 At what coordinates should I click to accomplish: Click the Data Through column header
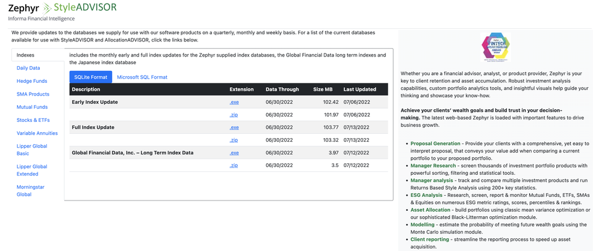click(282, 89)
